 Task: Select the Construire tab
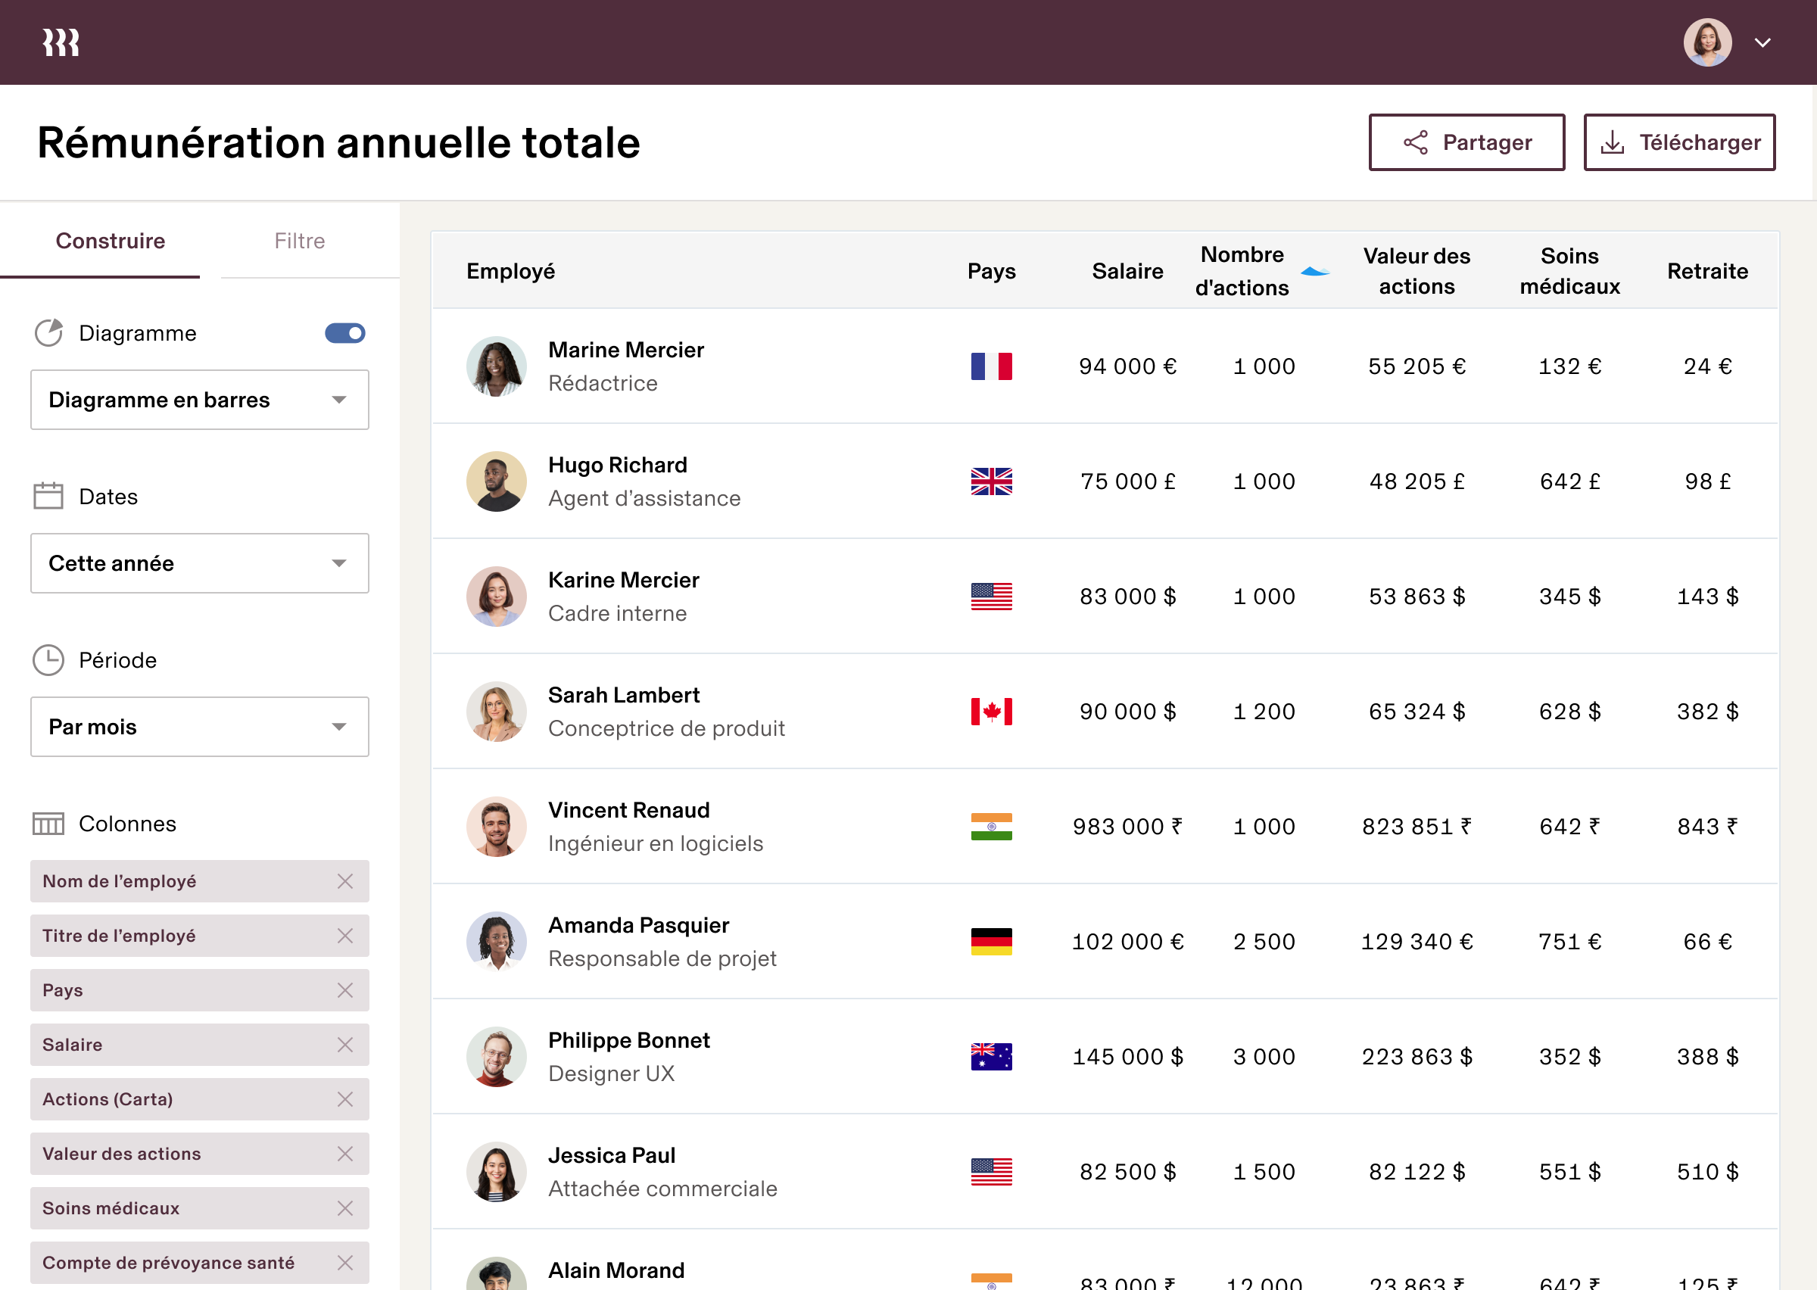point(111,241)
